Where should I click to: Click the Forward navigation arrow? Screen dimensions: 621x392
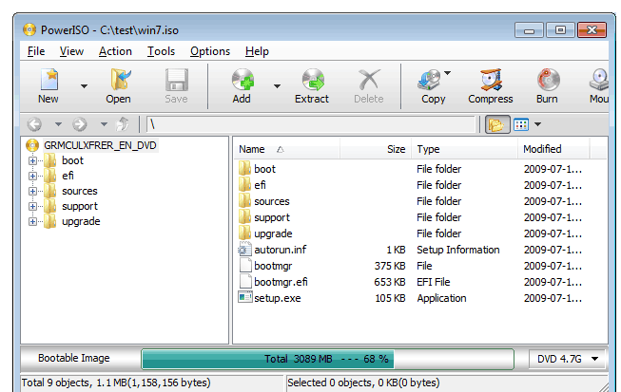(x=80, y=124)
